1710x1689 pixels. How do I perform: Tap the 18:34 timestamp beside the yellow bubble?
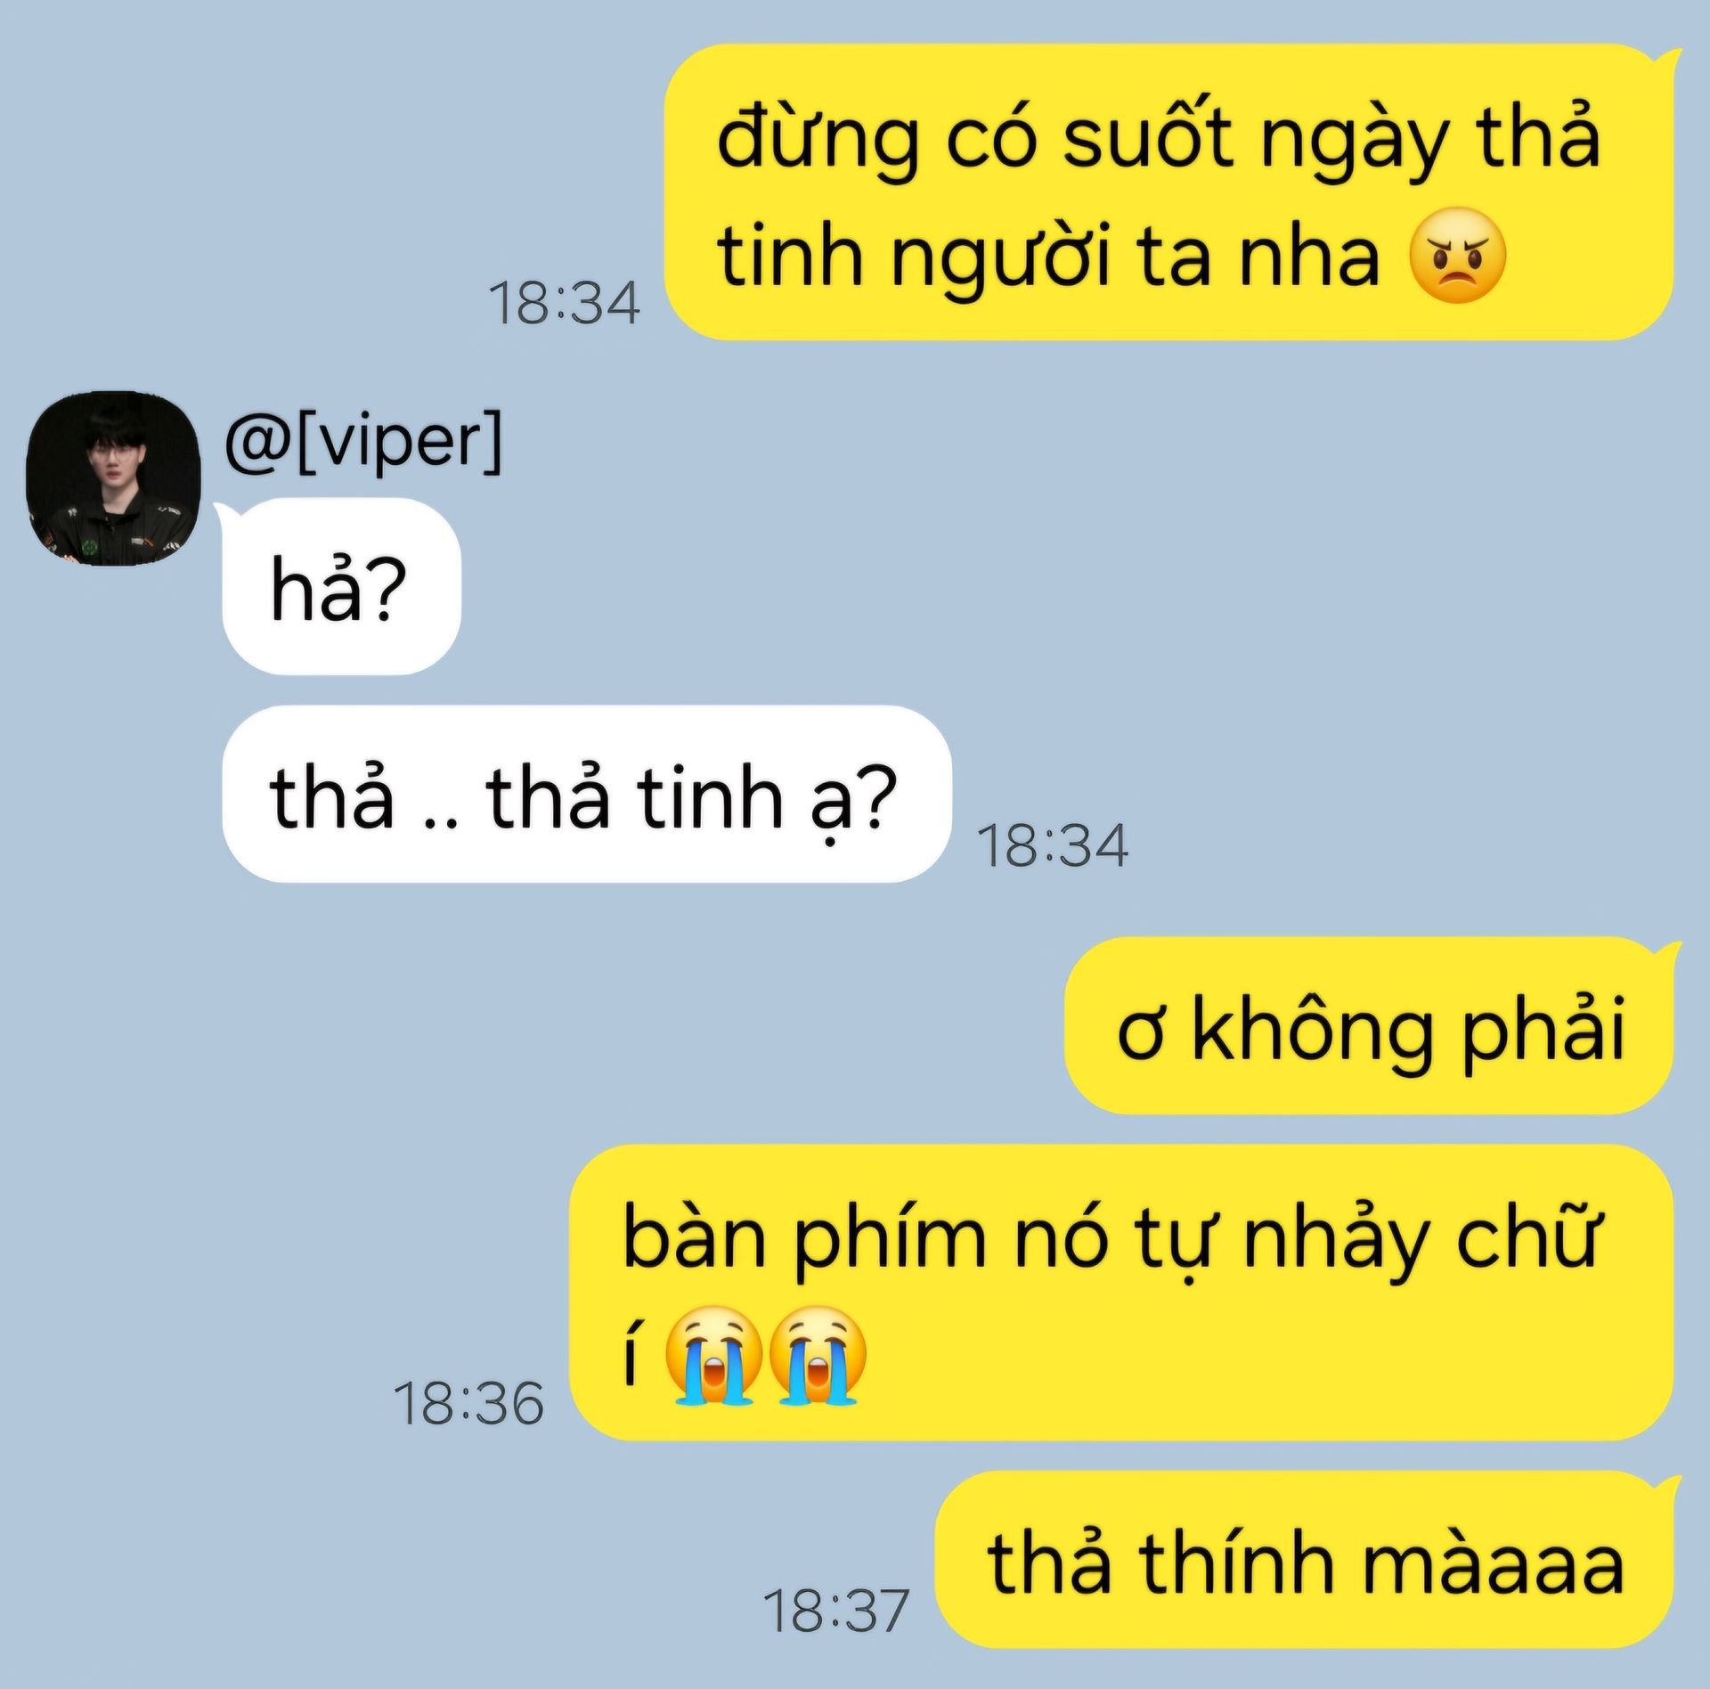(565, 304)
